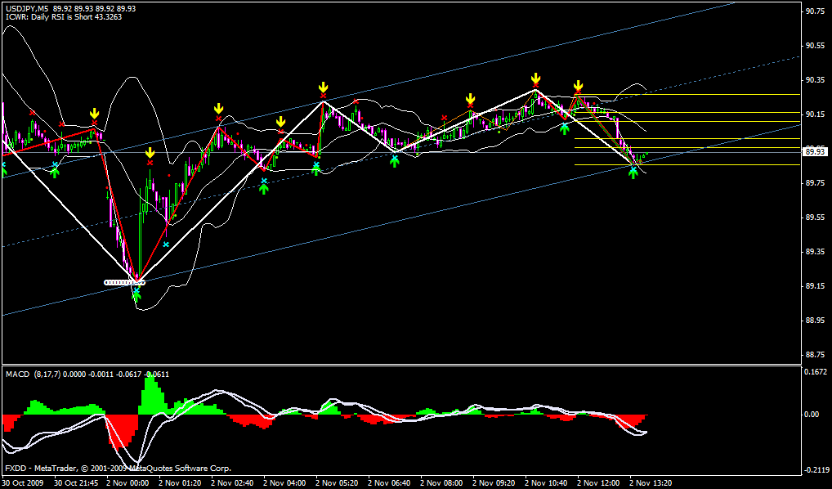Screen dimensions: 832x489
Task: Click the green up arrow near 06:40
Action: pos(395,161)
